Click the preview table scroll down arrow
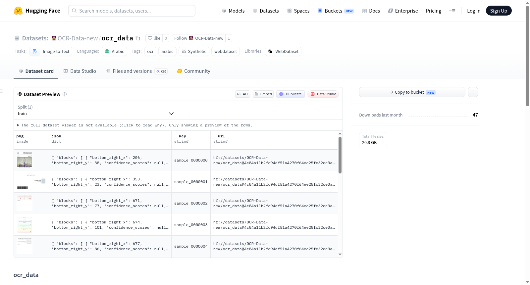The width and height of the screenshot is (530, 285). (340, 254)
